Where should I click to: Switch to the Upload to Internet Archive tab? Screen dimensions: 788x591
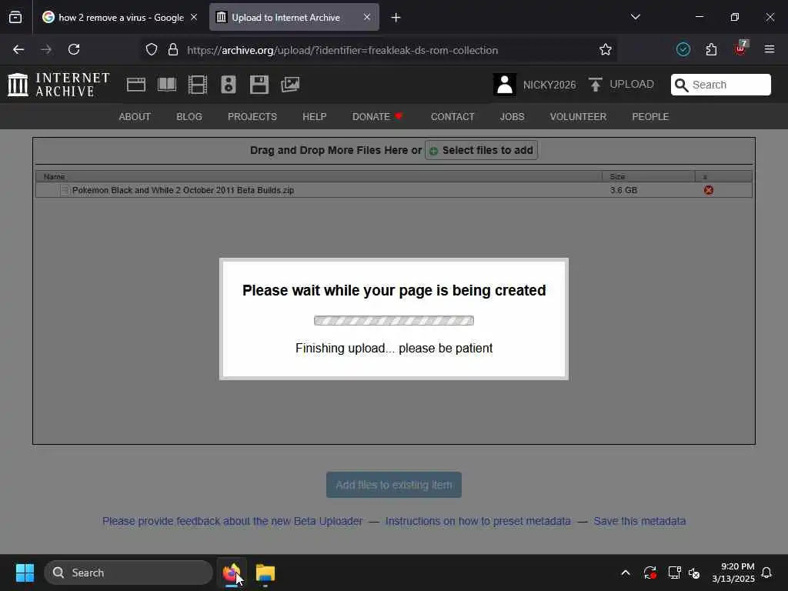pyautogui.click(x=294, y=18)
